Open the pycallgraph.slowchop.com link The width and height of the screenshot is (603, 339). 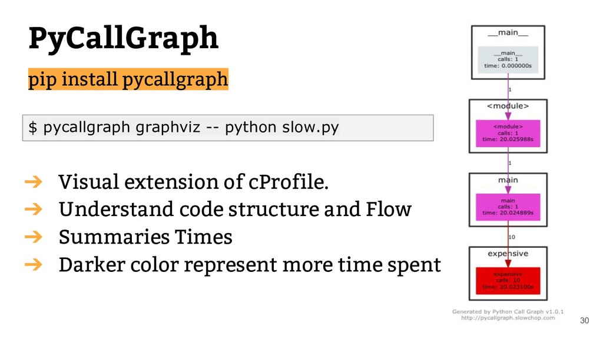[508, 318]
